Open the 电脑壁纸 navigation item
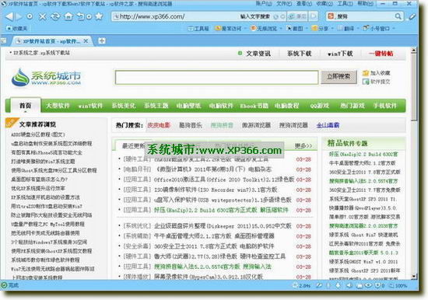 (x=188, y=106)
